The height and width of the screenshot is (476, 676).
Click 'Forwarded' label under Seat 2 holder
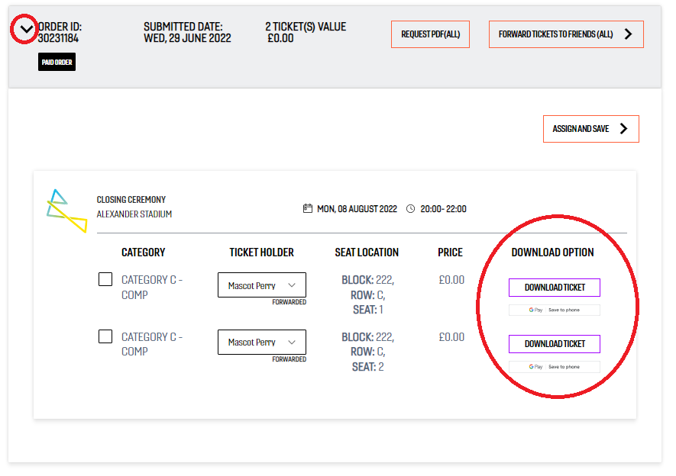click(x=289, y=359)
